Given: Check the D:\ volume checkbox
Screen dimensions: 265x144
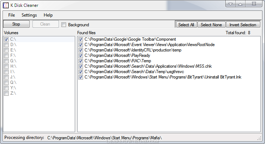Looking at the screenshot, I should (x=6, y=45).
